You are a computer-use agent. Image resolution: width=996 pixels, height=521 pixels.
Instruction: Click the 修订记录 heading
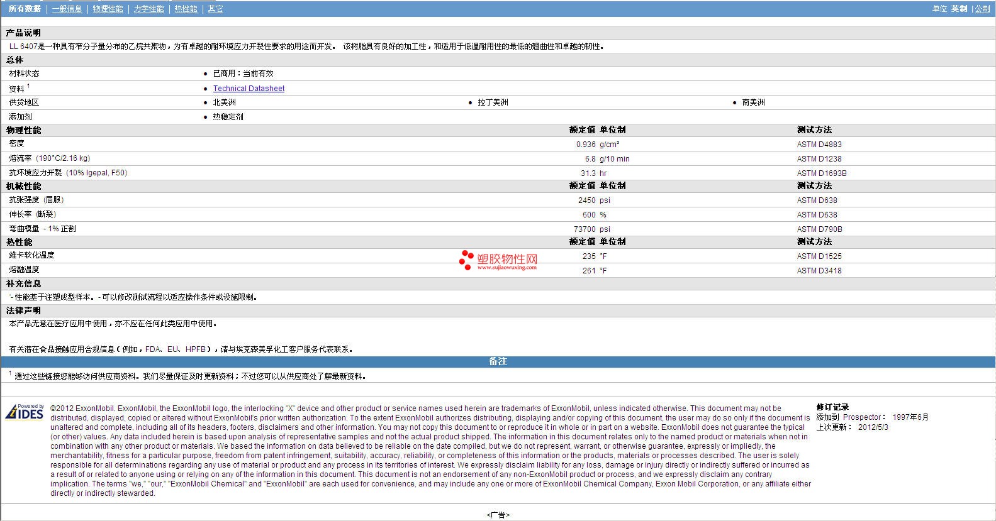pyautogui.click(x=832, y=407)
